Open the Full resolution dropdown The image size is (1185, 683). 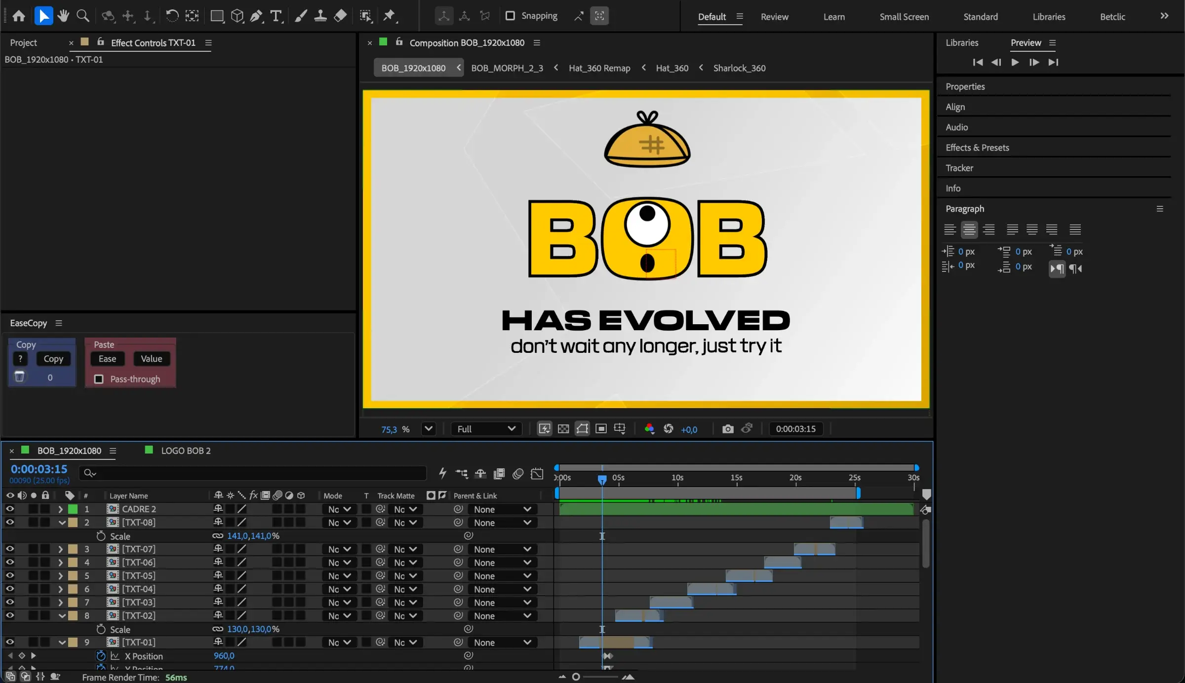point(486,429)
